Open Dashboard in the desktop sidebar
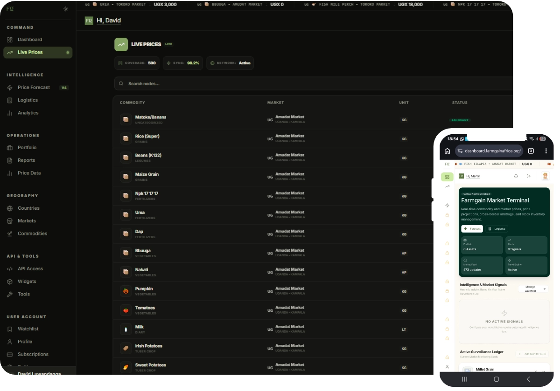560x391 pixels. (x=30, y=40)
